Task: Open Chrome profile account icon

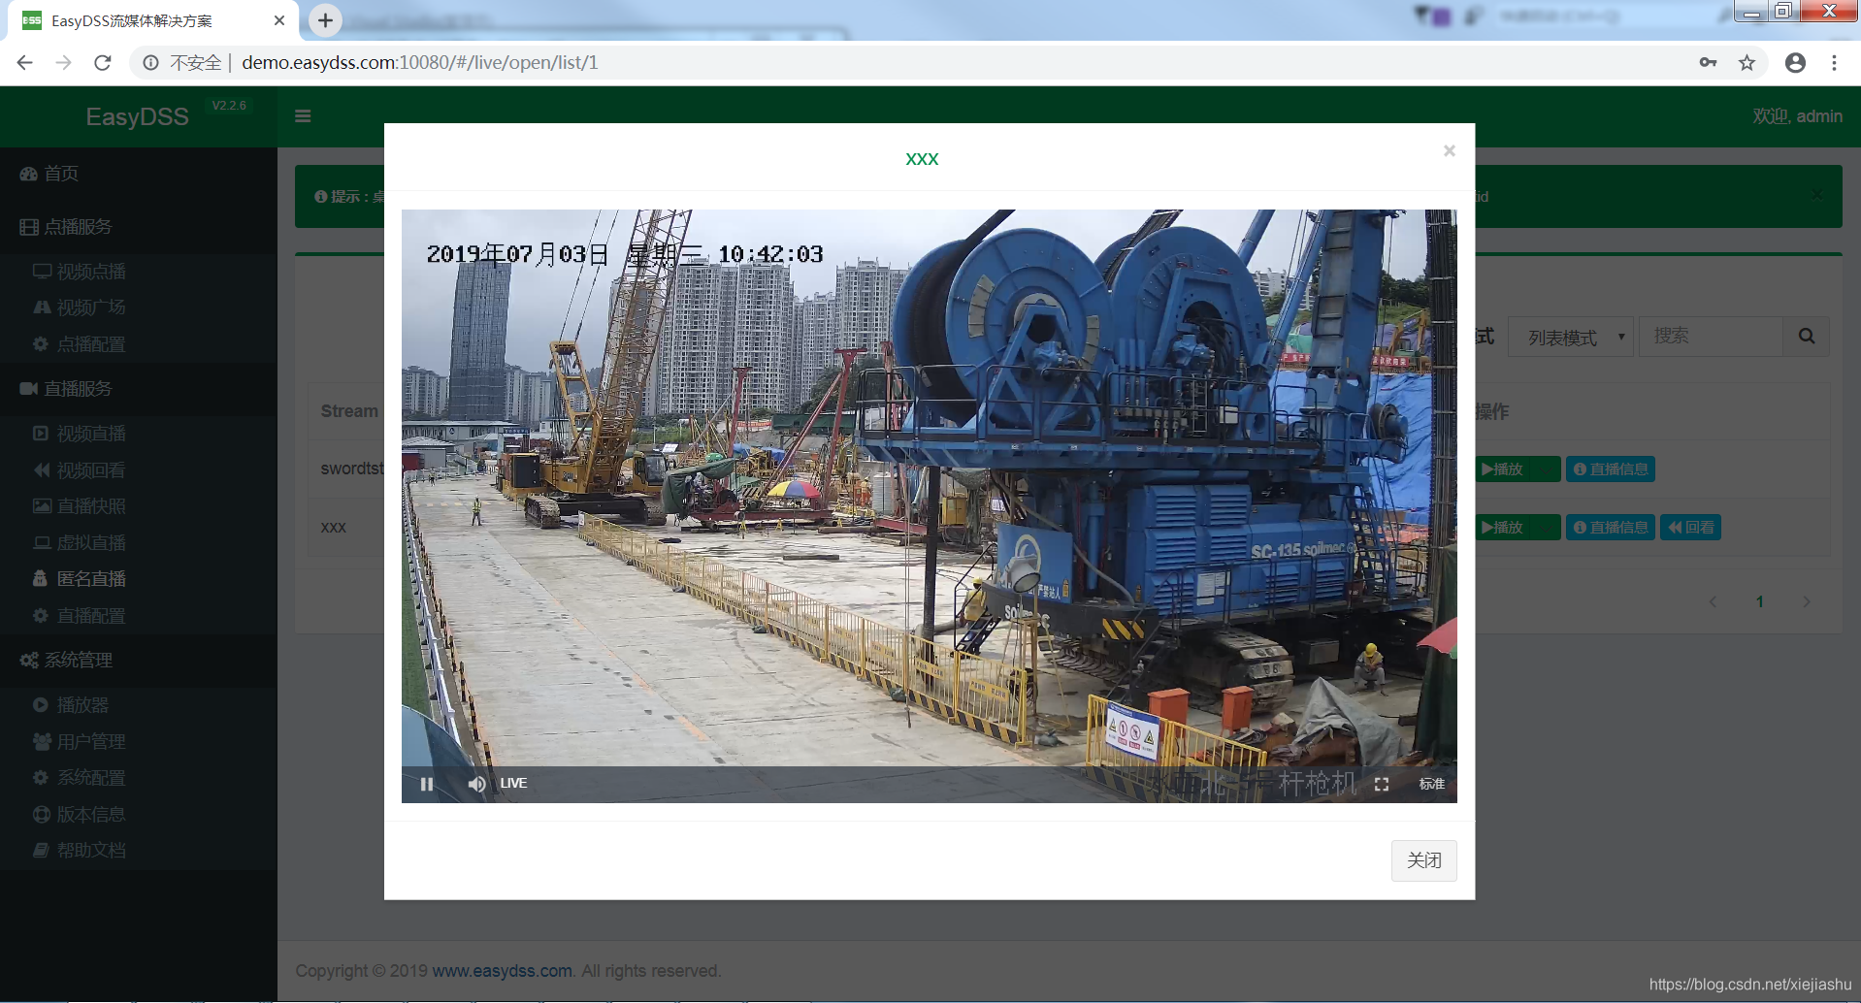Action: pos(1795,63)
